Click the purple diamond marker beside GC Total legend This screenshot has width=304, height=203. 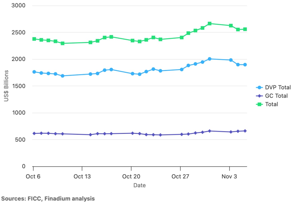pos(260,96)
